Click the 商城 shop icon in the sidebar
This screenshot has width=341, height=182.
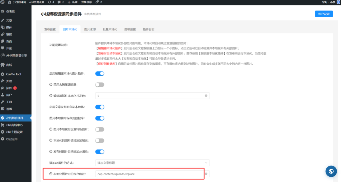click(x=3, y=65)
